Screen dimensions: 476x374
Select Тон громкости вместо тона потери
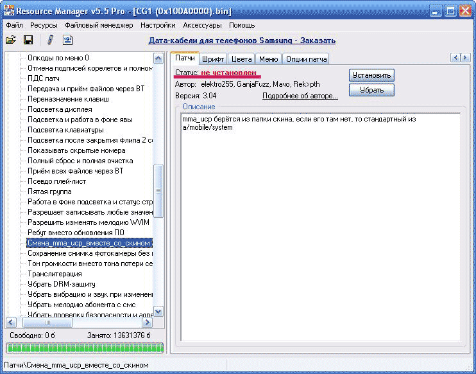coord(90,264)
